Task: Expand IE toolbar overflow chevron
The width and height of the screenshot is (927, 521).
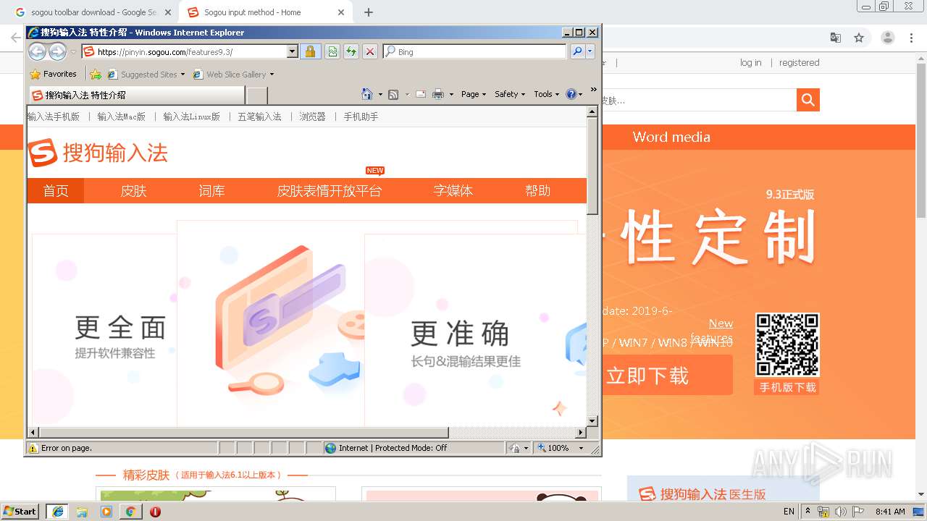Action: 593,90
